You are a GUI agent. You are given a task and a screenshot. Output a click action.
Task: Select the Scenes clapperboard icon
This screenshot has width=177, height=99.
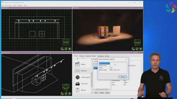(77, 64)
